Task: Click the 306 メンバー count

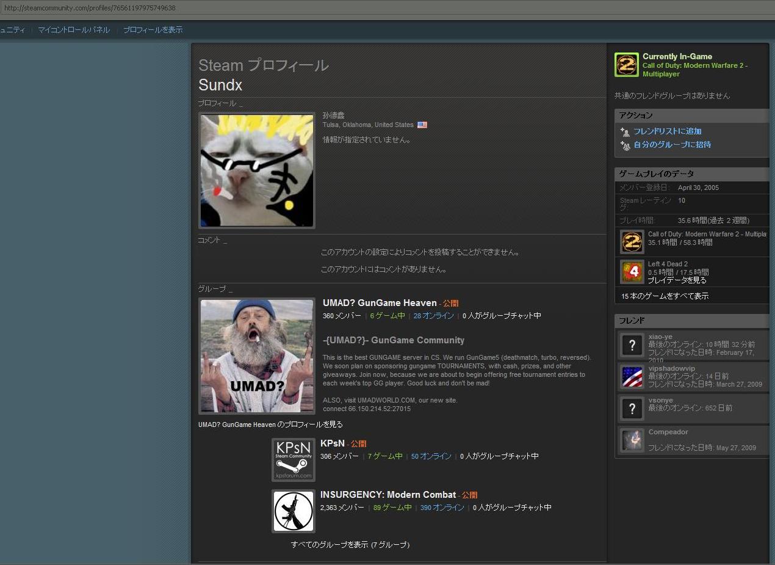Action: (x=339, y=456)
